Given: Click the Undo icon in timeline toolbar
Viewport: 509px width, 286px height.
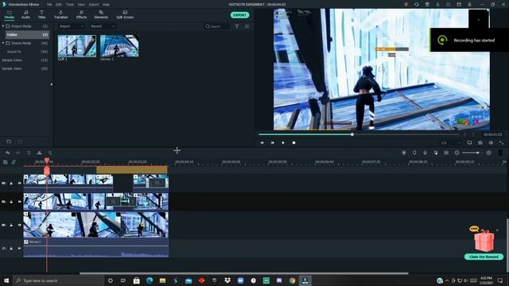Looking at the screenshot, I should point(7,153).
